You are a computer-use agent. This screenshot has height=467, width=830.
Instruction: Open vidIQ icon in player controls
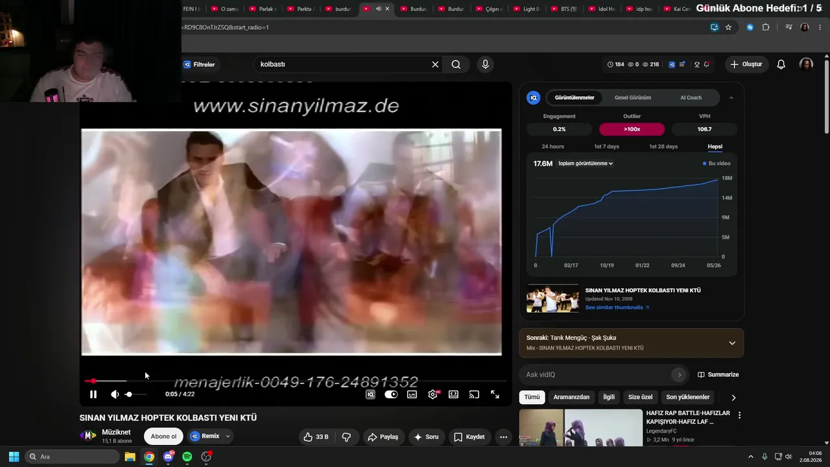(370, 394)
